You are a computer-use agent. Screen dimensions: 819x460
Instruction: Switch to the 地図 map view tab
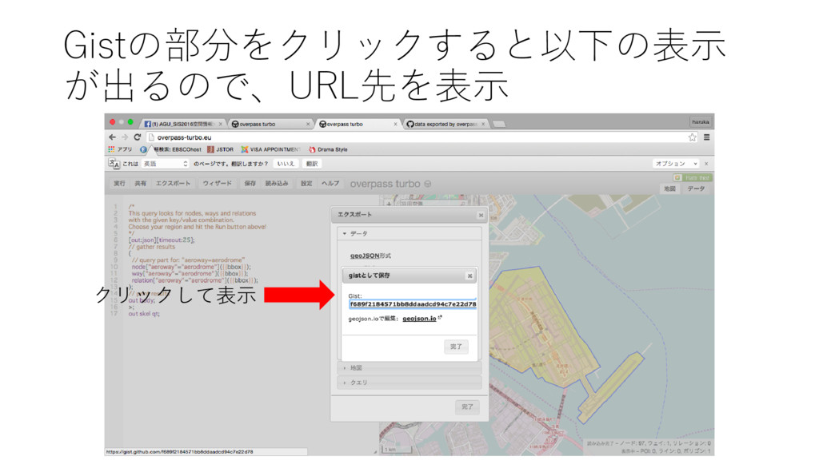click(x=669, y=188)
